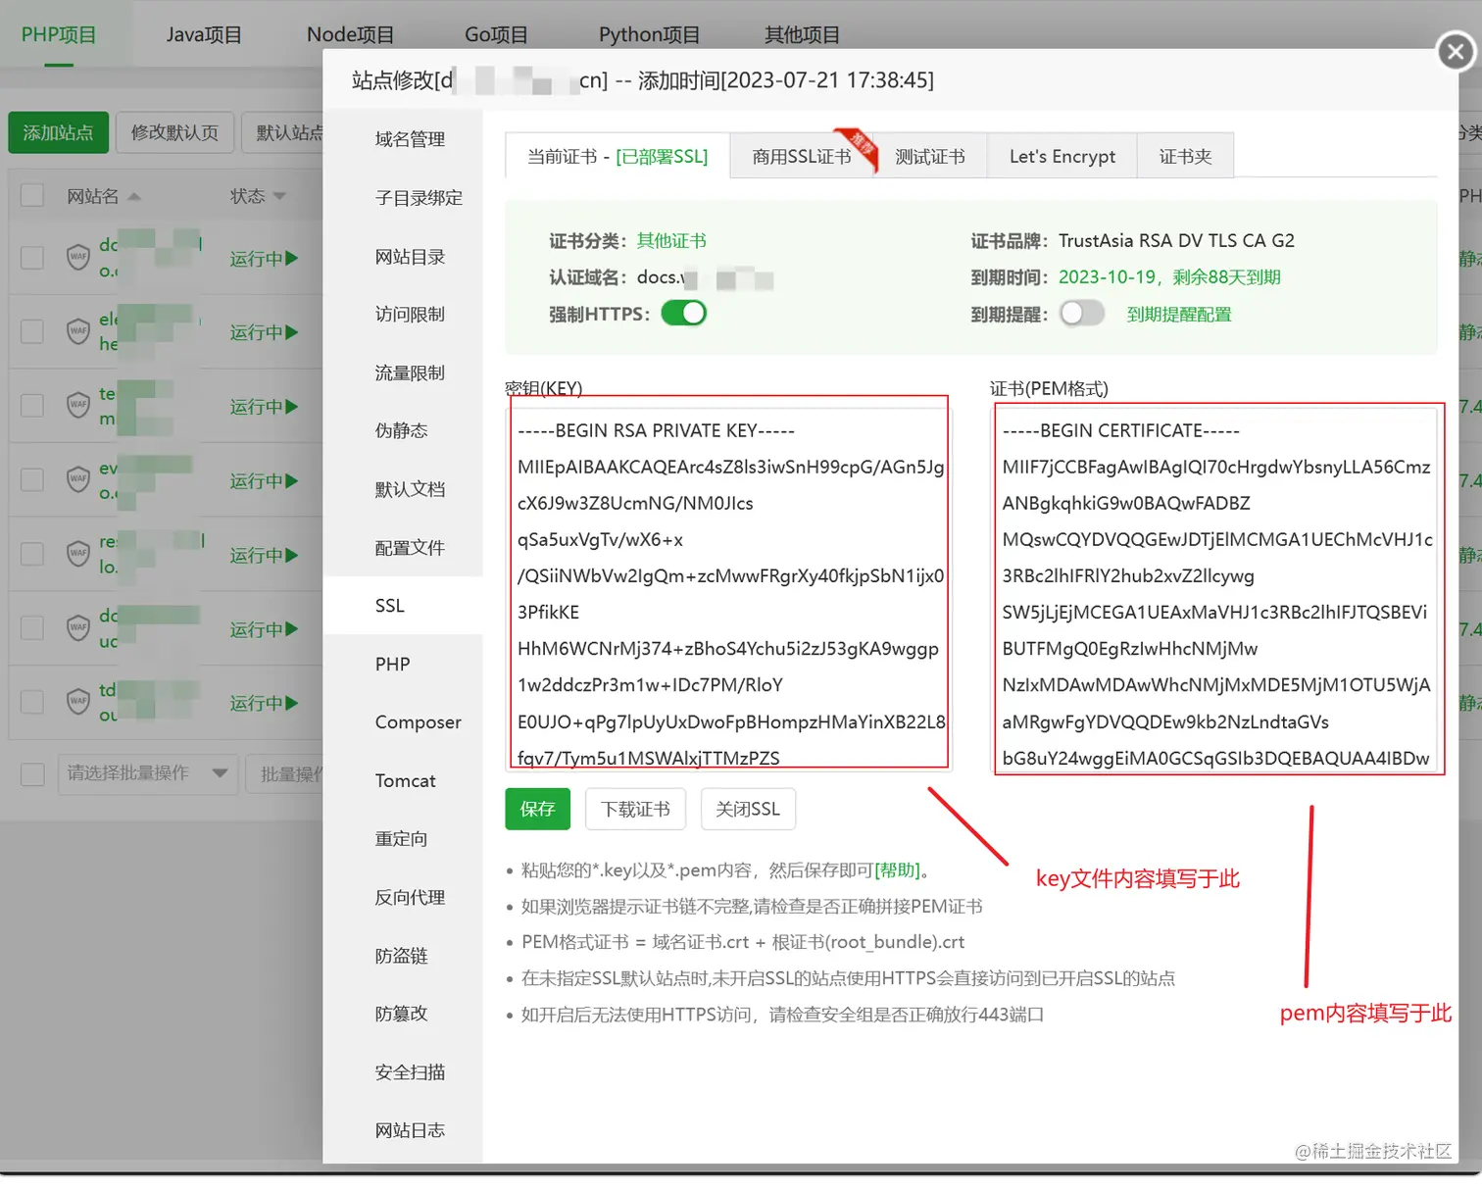The image size is (1482, 1191).
Task: Click WAF shield icon in fourth site row
Action: pyautogui.click(x=78, y=479)
